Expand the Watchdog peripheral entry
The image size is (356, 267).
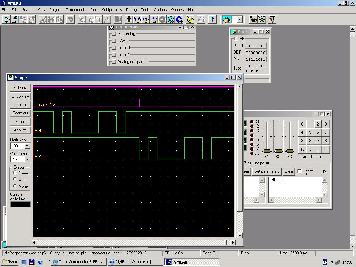[x=114, y=34]
